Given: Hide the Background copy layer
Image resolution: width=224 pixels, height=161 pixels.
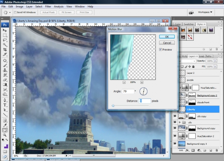Looking at the screenshot, I should pyautogui.click(x=175, y=128).
